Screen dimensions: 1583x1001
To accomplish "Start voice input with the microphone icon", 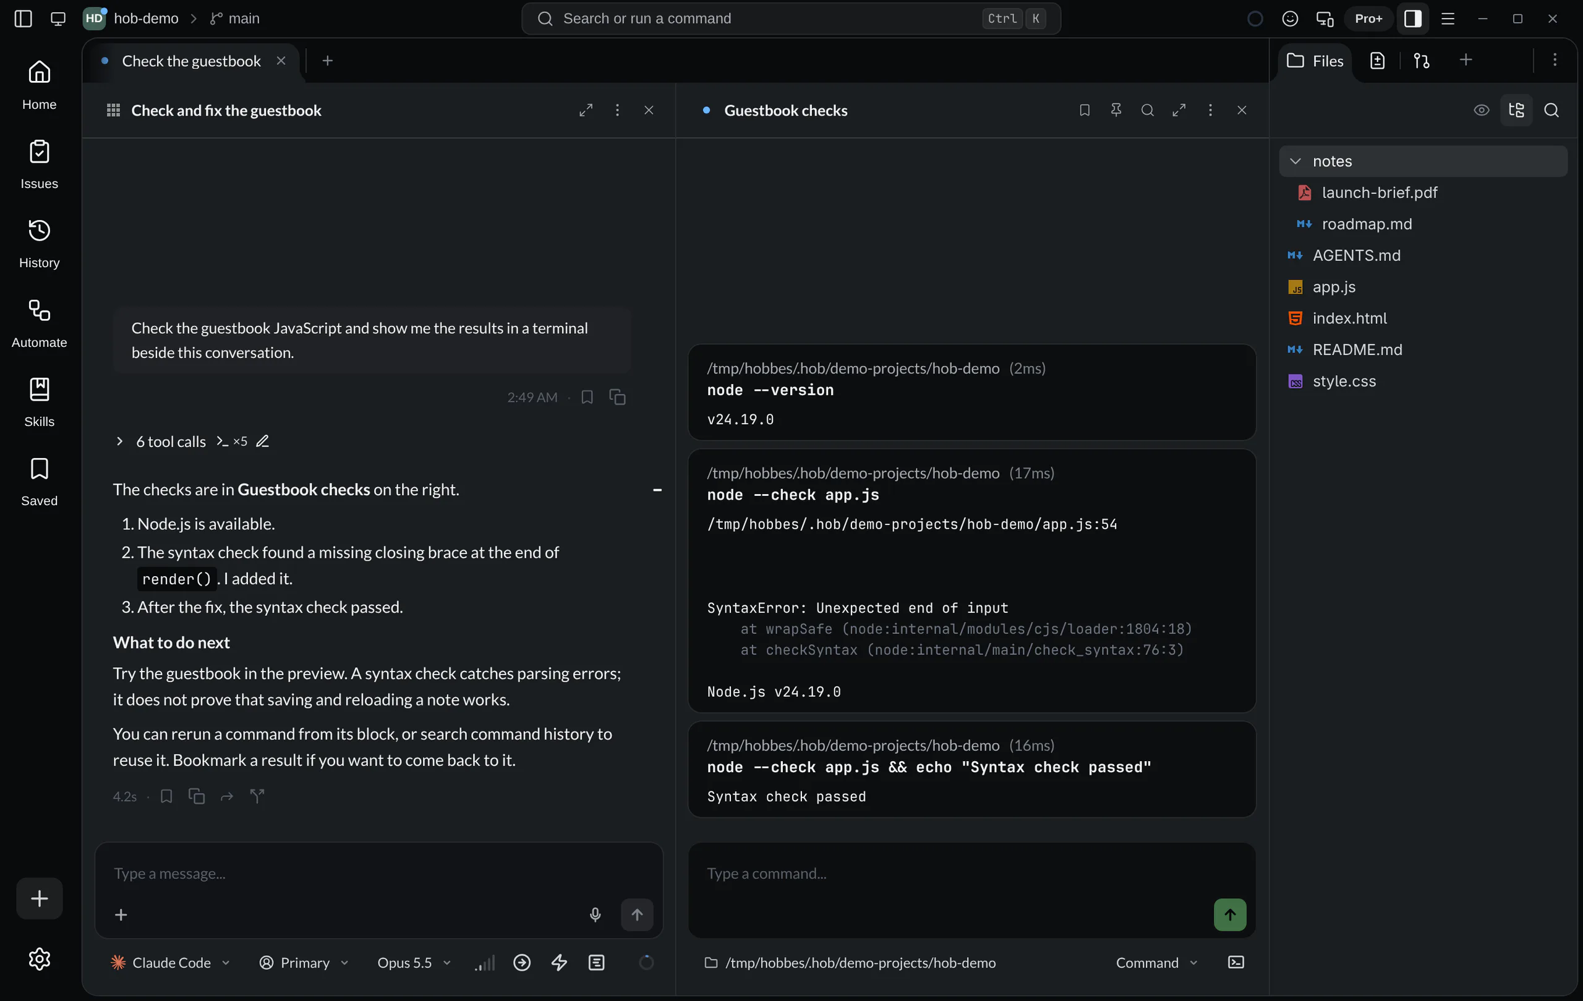I will [595, 914].
